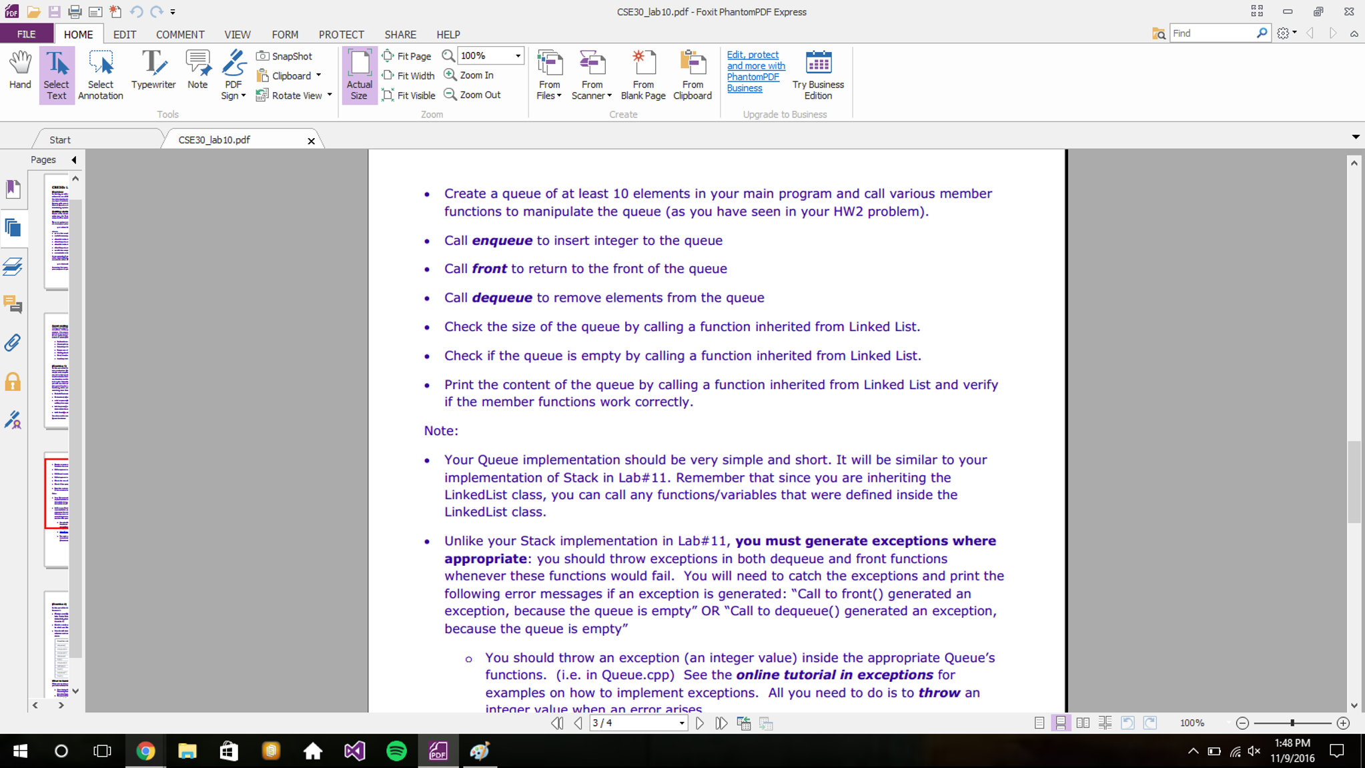Enable Fit Width view

tap(408, 75)
